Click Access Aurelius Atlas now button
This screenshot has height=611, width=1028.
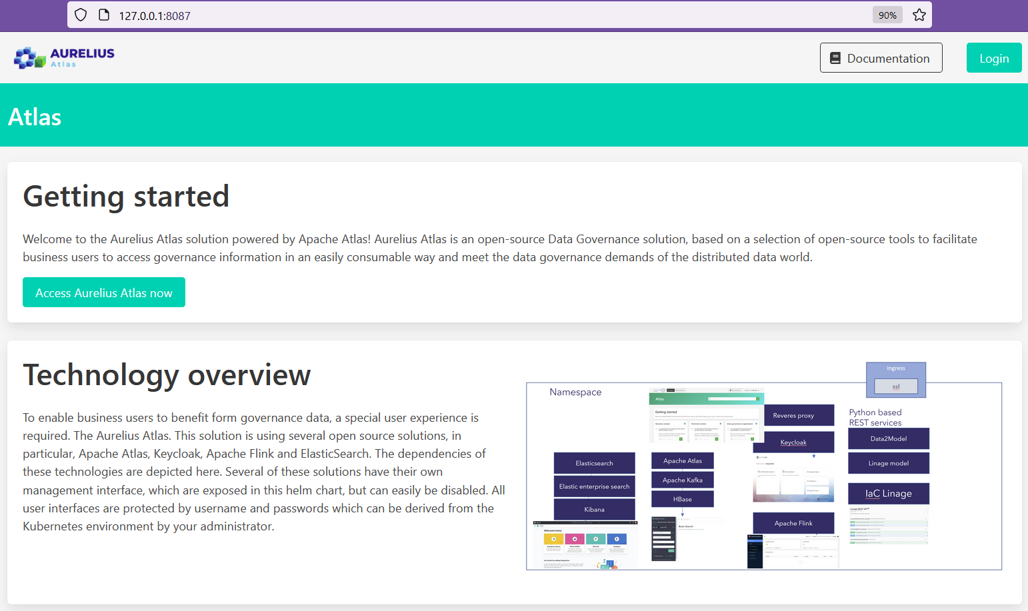pyautogui.click(x=104, y=293)
